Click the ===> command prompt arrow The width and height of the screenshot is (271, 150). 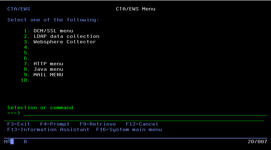[x=14, y=113]
